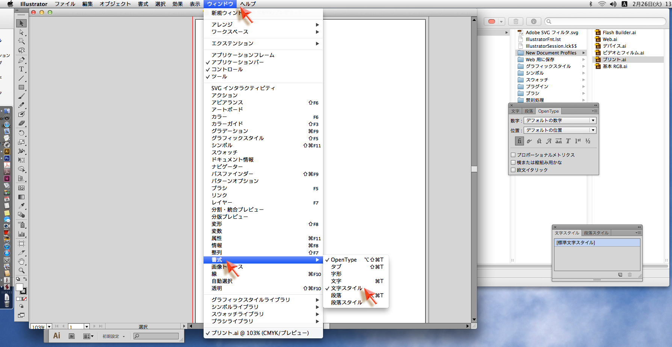The image size is (672, 347).
Task: Open 初期設定 workspace dropdown
Action: pyautogui.click(x=113, y=336)
